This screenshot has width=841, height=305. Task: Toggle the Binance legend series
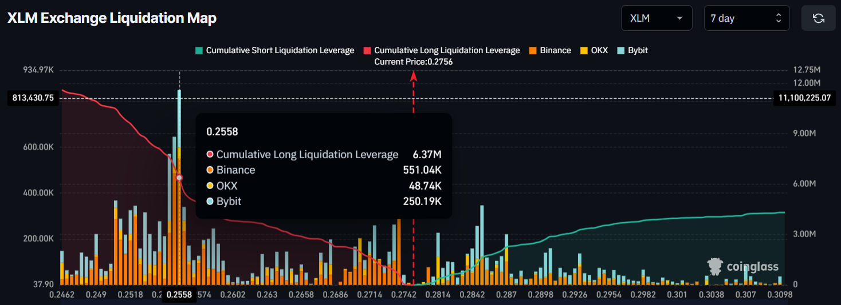coord(555,50)
